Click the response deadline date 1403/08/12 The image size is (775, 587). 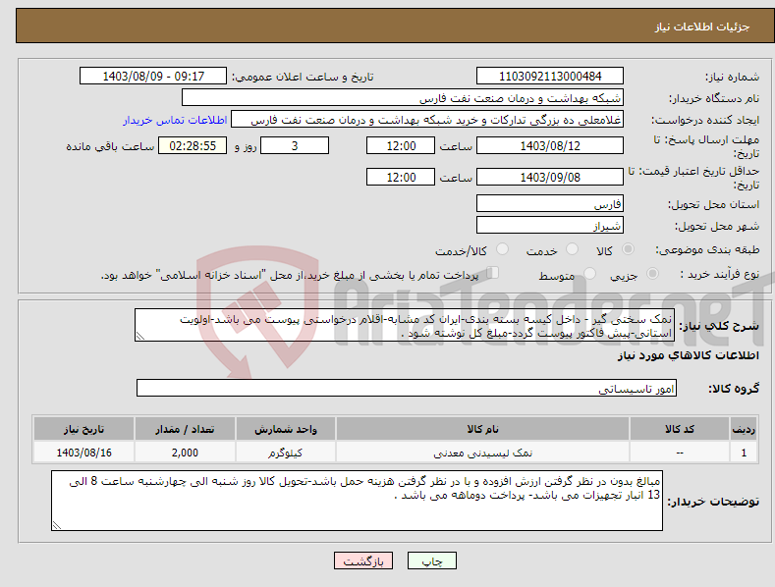(550, 145)
